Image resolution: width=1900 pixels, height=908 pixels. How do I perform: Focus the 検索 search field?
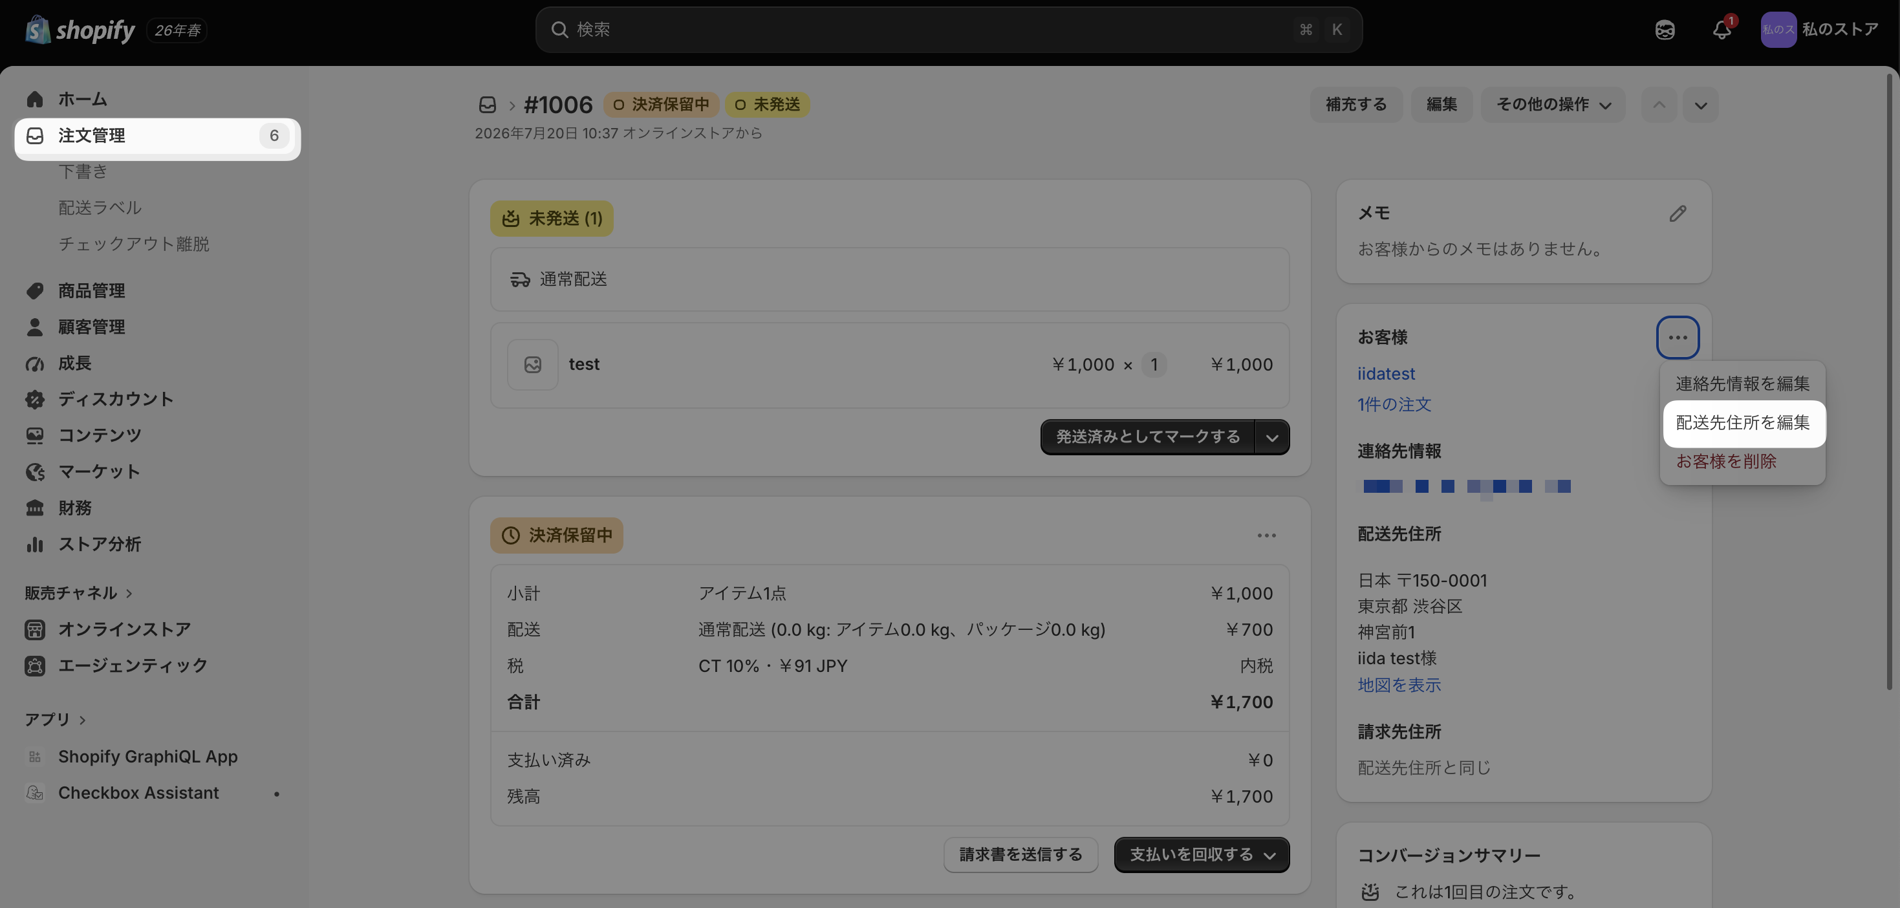point(949,30)
